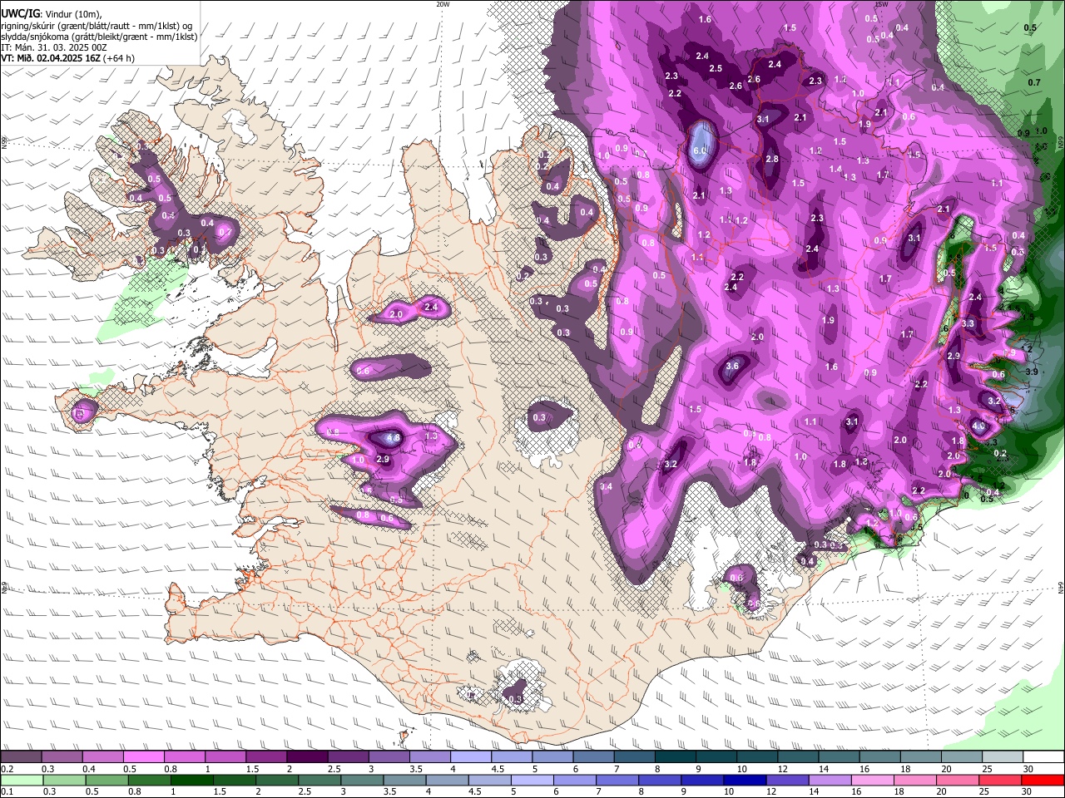Pick the light grey 25 swatch in snow legend

click(1003, 757)
